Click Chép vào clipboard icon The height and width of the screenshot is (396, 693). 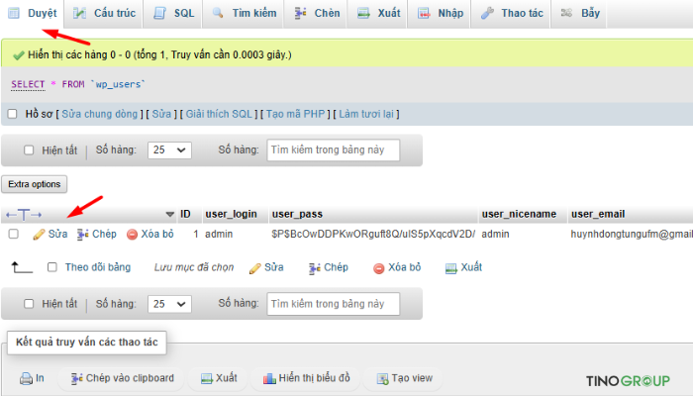[x=77, y=379]
